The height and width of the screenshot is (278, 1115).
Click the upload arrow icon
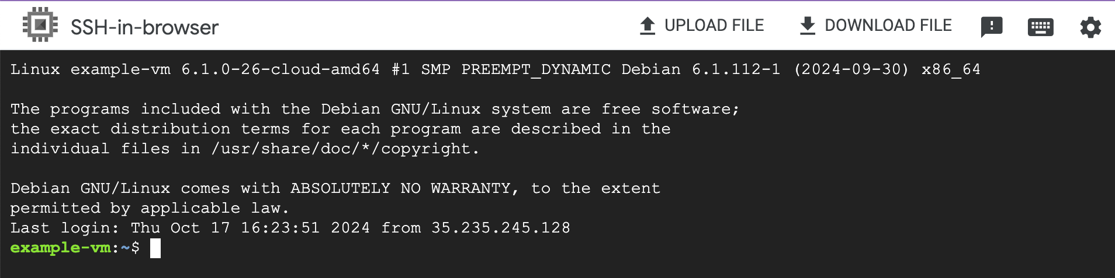[647, 26]
